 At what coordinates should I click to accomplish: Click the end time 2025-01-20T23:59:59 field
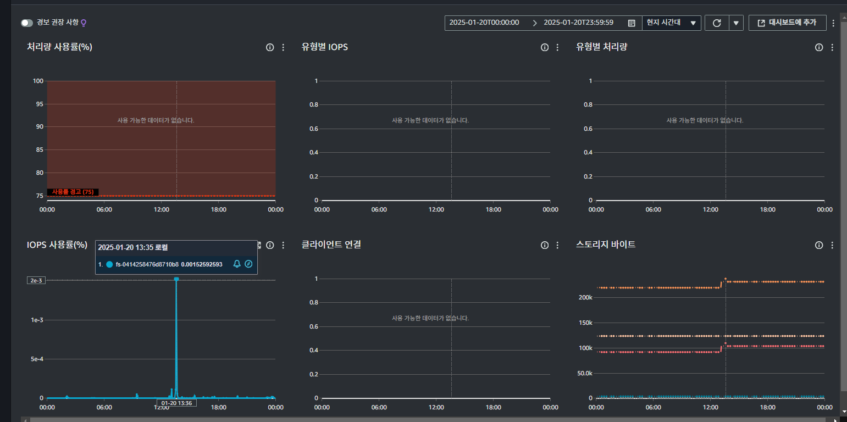pyautogui.click(x=578, y=23)
